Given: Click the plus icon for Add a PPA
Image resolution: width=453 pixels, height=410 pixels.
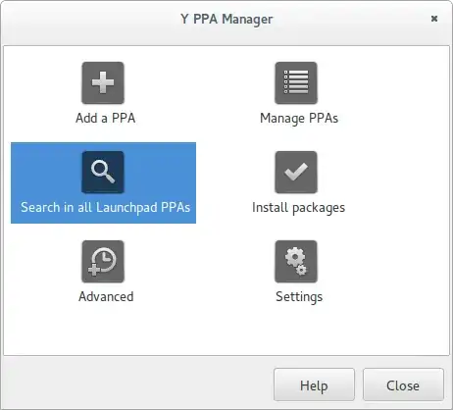Looking at the screenshot, I should 103,83.
